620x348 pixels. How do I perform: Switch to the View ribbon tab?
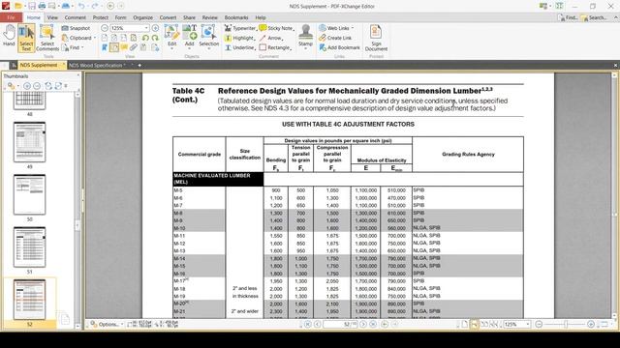[x=52, y=17]
